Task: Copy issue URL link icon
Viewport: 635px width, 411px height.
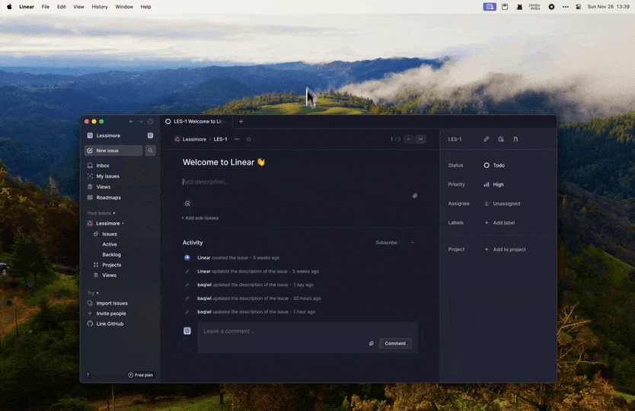Action: coord(487,139)
